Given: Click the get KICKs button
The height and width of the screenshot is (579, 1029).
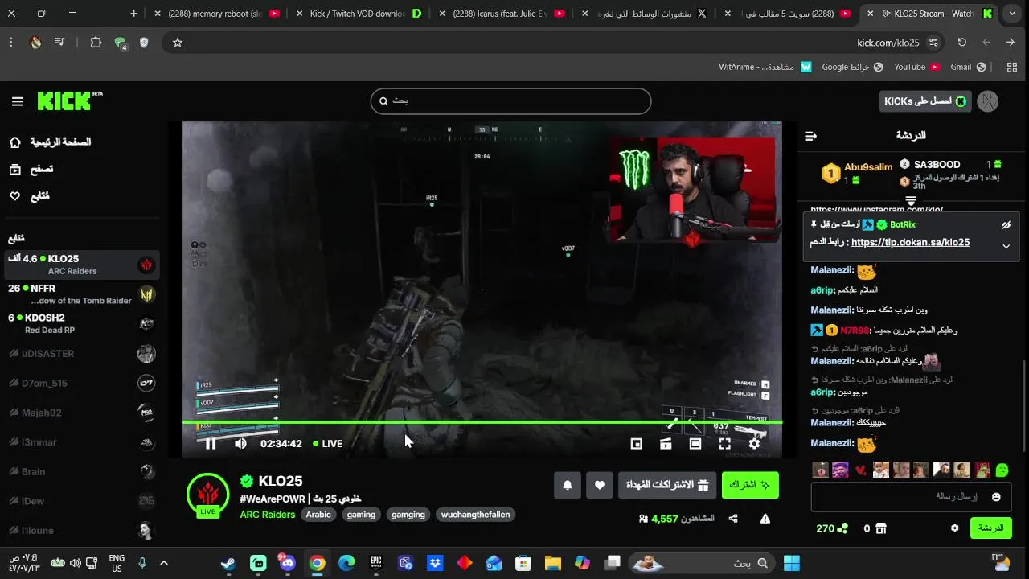Looking at the screenshot, I should pyautogui.click(x=924, y=101).
